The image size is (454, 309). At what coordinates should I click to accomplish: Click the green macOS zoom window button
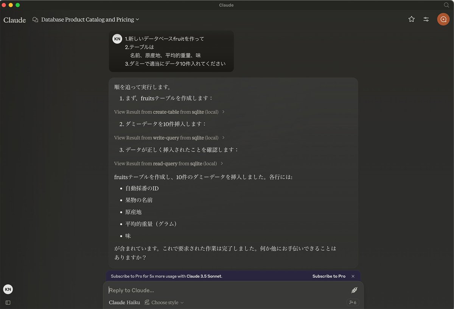point(17,5)
